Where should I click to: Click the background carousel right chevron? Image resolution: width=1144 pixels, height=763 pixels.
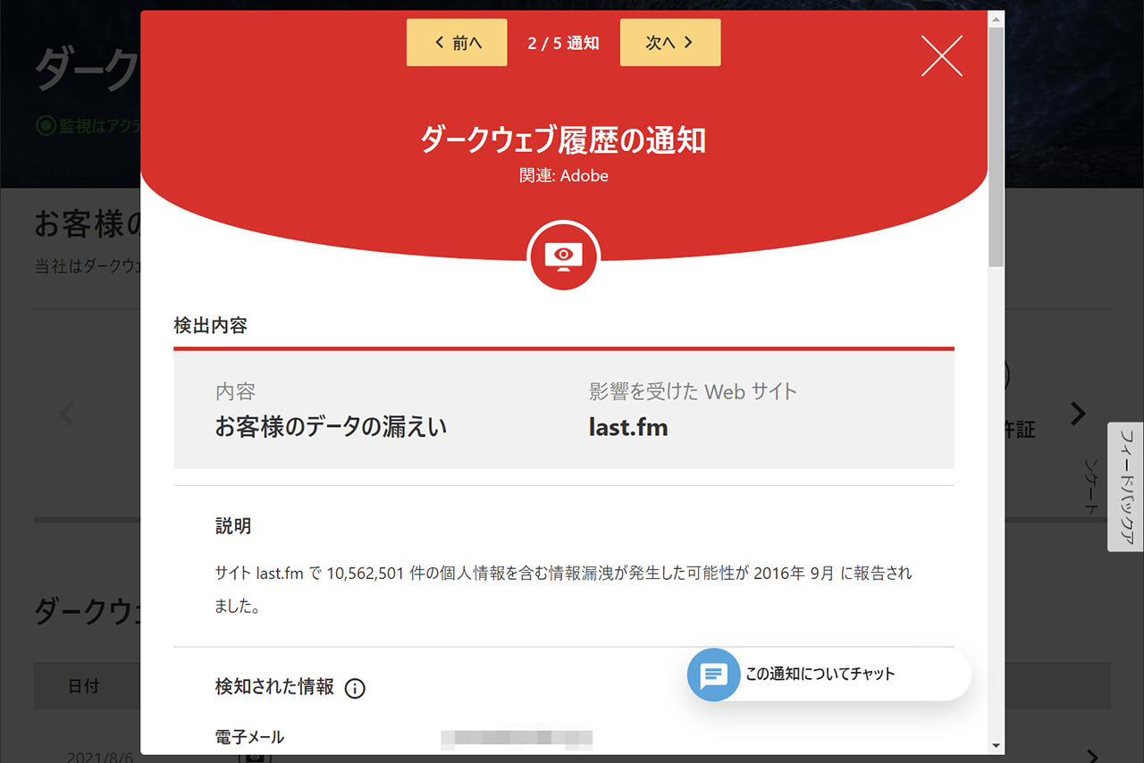click(1079, 414)
